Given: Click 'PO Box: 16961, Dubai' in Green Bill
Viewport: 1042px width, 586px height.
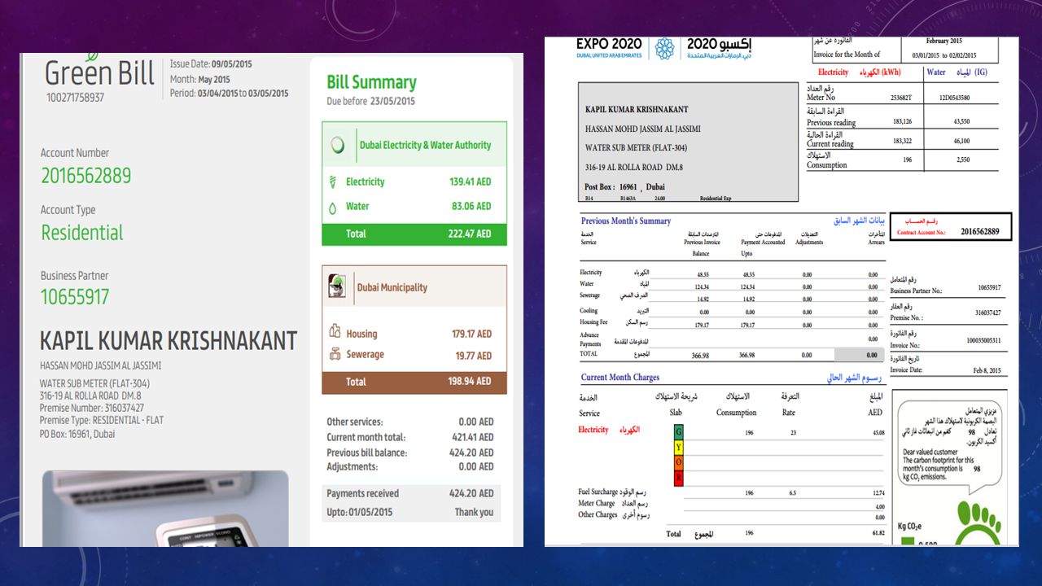Looking at the screenshot, I should [77, 434].
